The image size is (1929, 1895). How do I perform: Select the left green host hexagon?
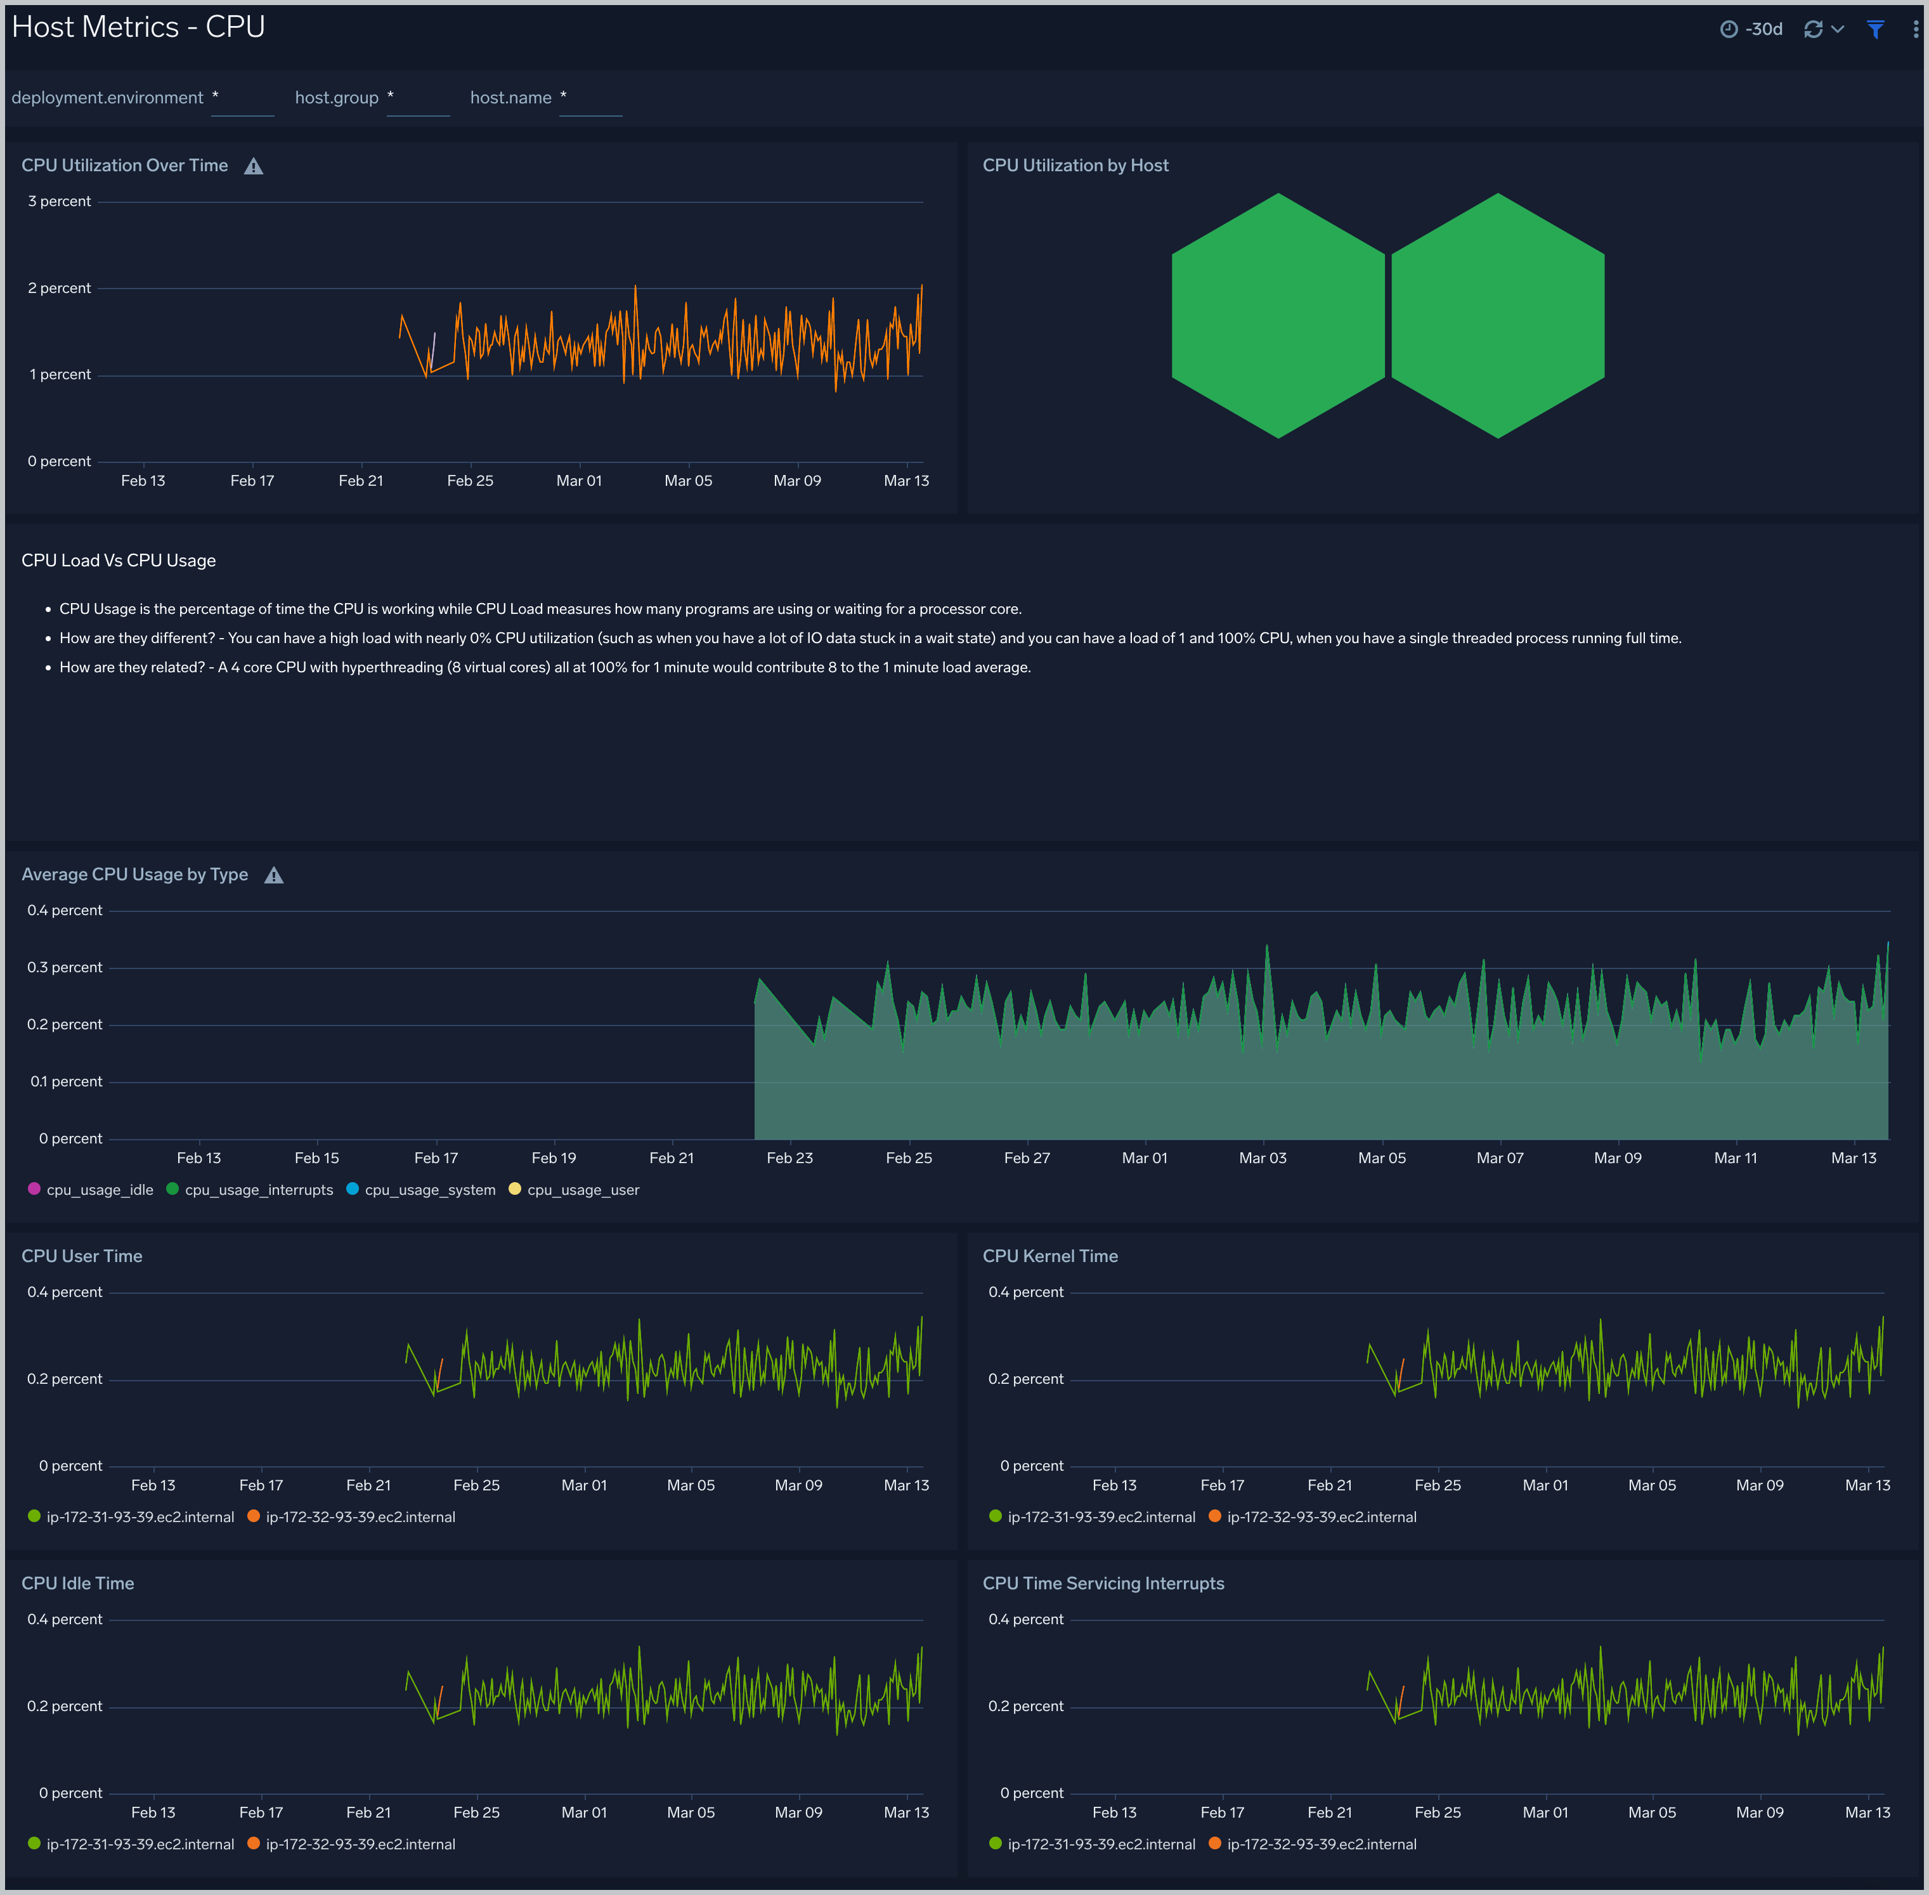tap(1278, 315)
